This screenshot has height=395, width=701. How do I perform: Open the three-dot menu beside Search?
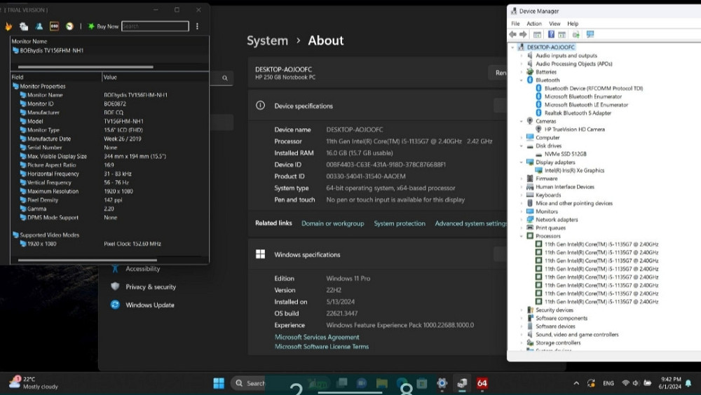(x=197, y=27)
